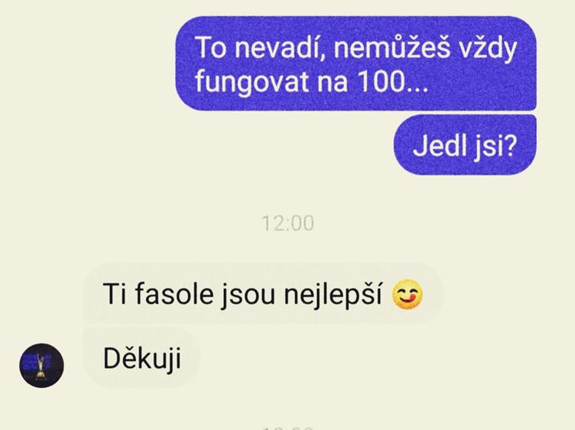Tap the 'Ti fasole jsou nejlepší' message
This screenshot has width=575, height=430.
pos(263,294)
